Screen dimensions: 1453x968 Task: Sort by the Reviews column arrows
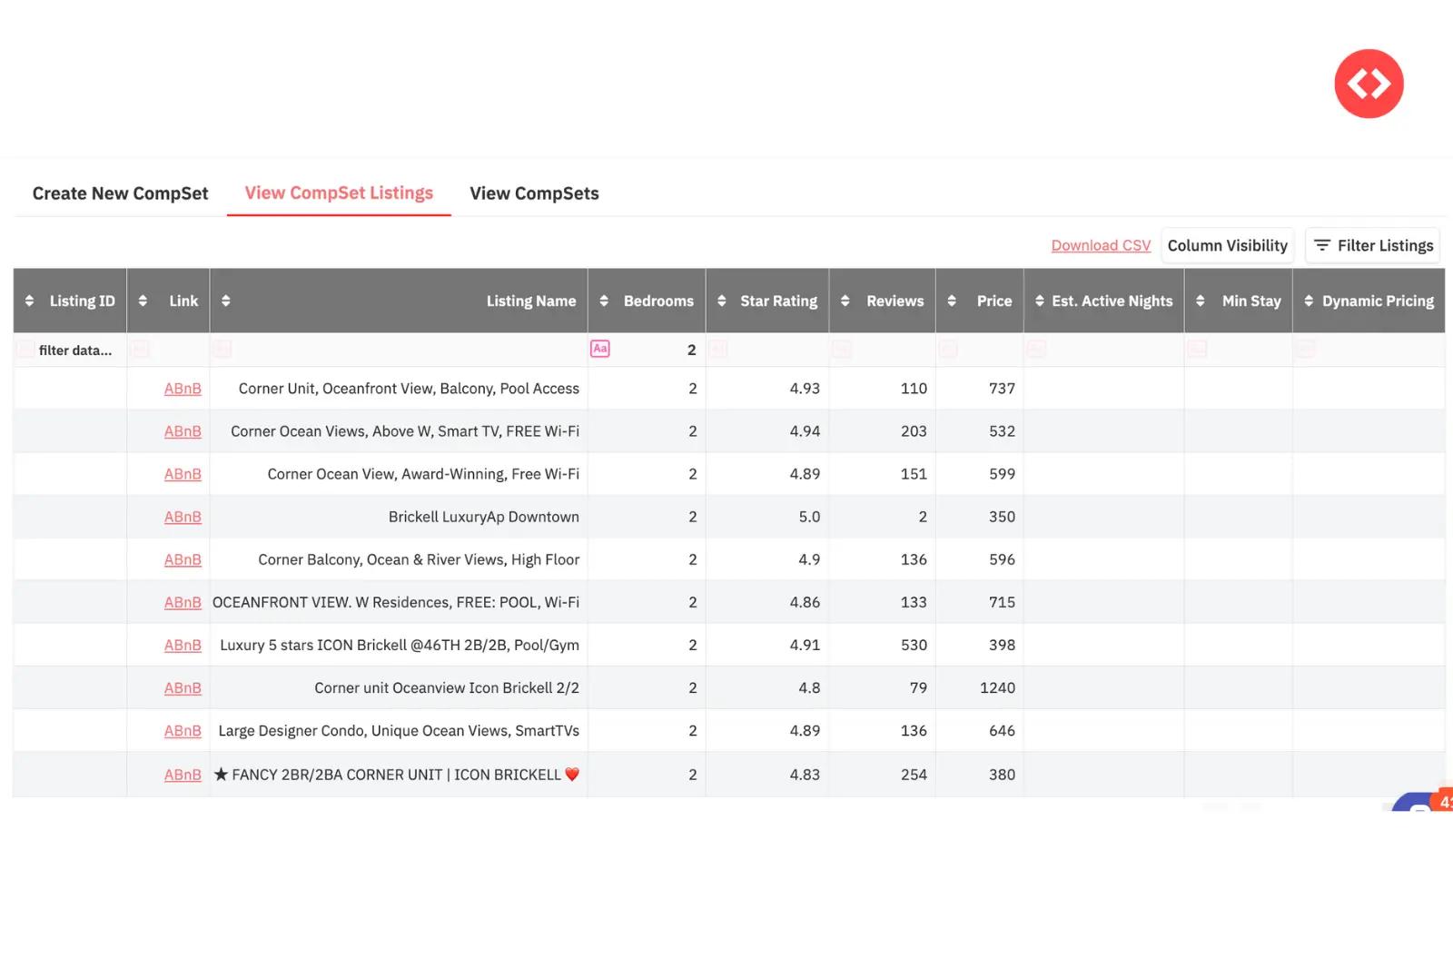(x=845, y=301)
